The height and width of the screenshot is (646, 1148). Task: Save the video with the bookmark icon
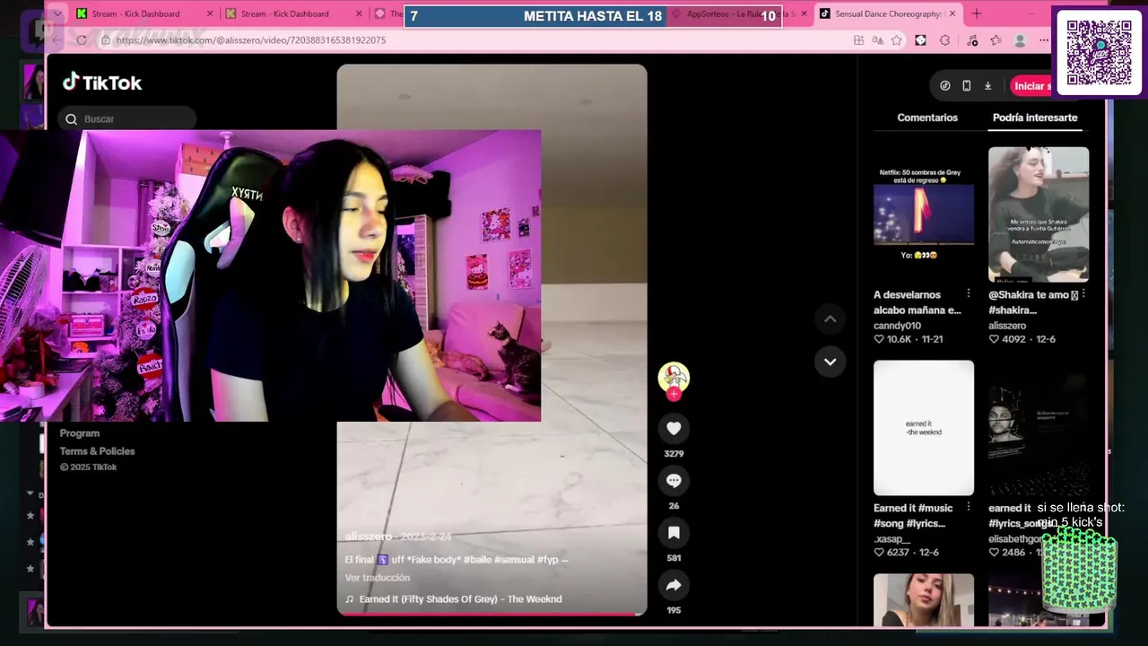pyautogui.click(x=674, y=533)
